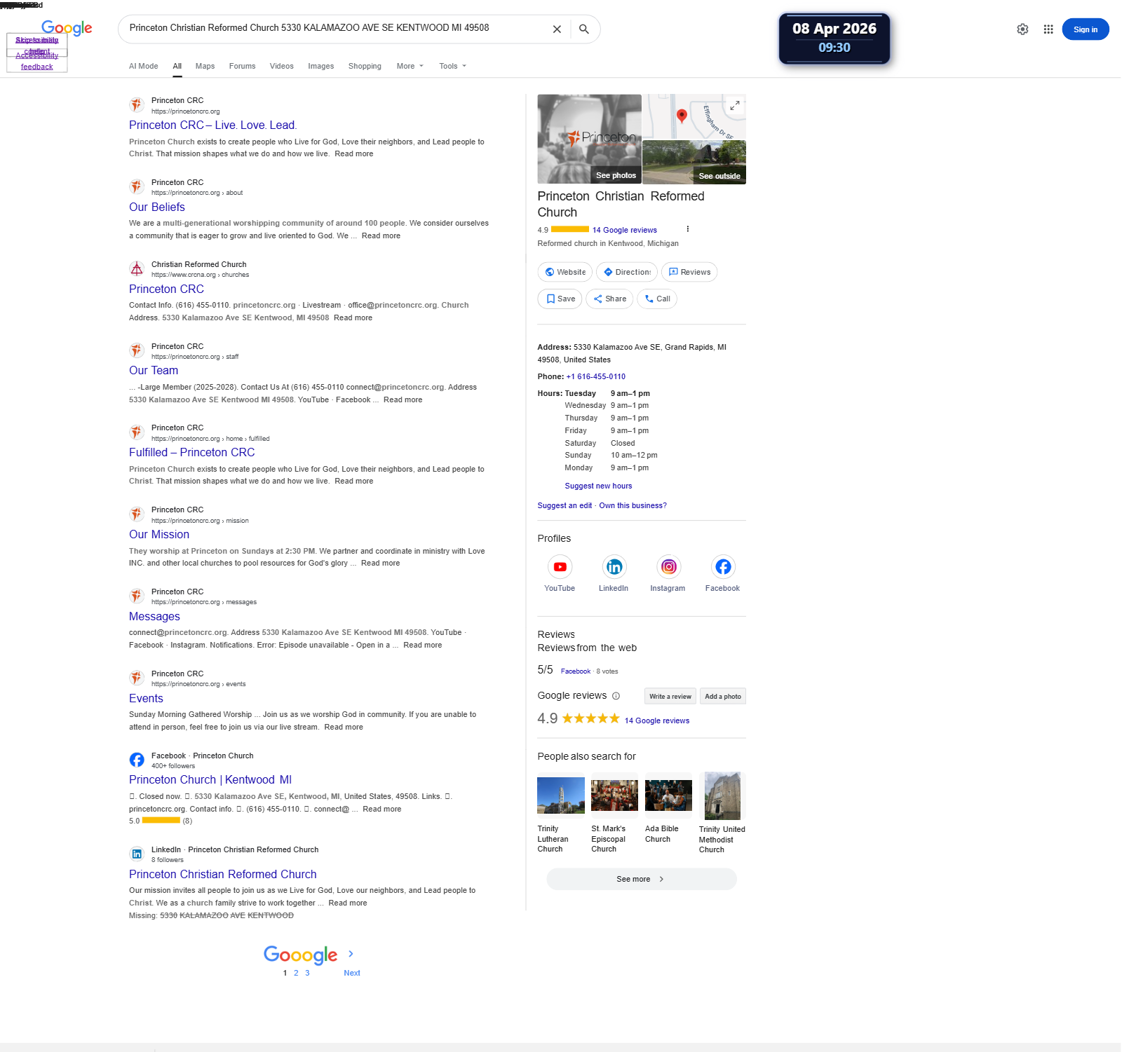
Task: Expand See more related churches
Action: [x=641, y=879]
